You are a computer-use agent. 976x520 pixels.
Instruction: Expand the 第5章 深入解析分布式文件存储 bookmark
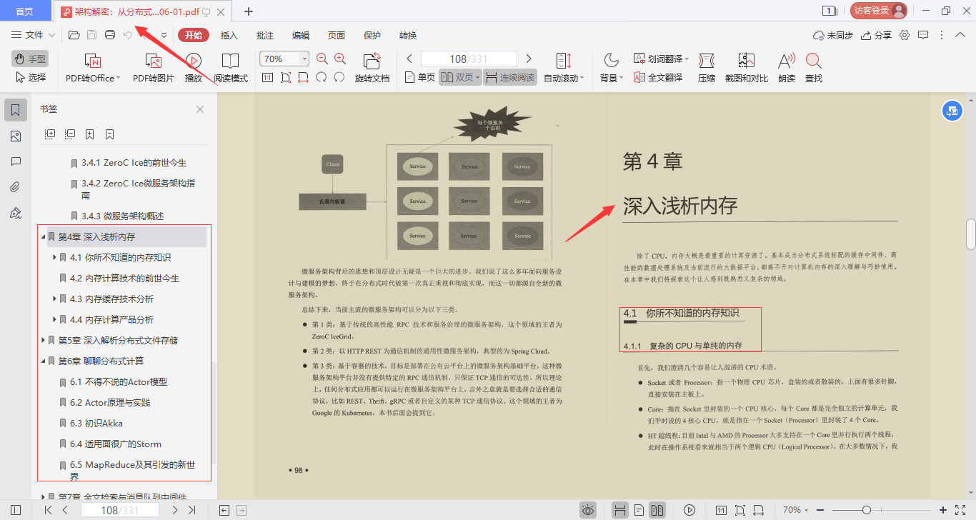click(x=43, y=340)
